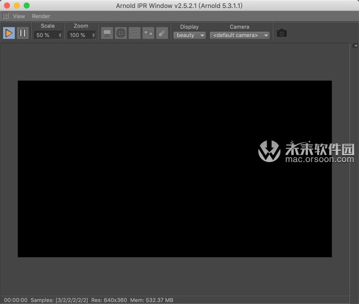The height and width of the screenshot is (304, 359).
Task: Click the window title Arnold IPR Window
Action: [x=179, y=5]
